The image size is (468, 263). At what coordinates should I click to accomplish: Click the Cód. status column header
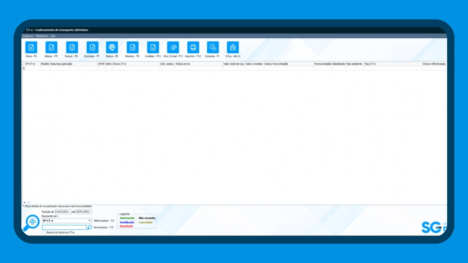(167, 64)
